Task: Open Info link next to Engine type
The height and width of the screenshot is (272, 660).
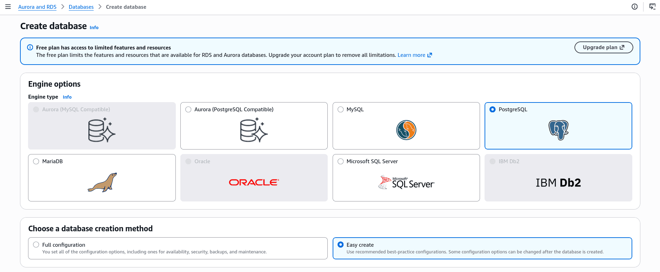Action: coord(67,97)
